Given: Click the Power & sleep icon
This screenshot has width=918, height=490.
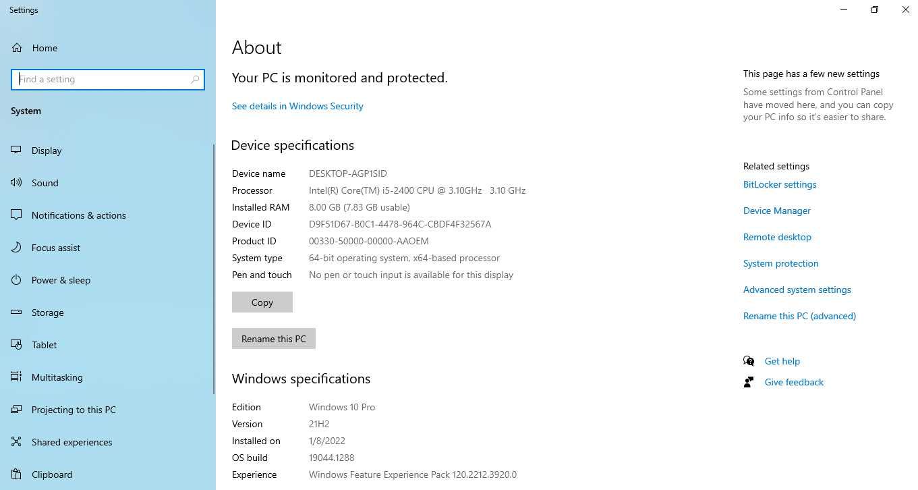Looking at the screenshot, I should tap(16, 280).
